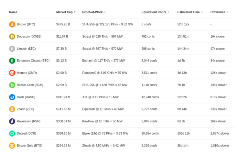Click the Zcash yellow logo icon
The image size is (238, 154).
click(12, 109)
